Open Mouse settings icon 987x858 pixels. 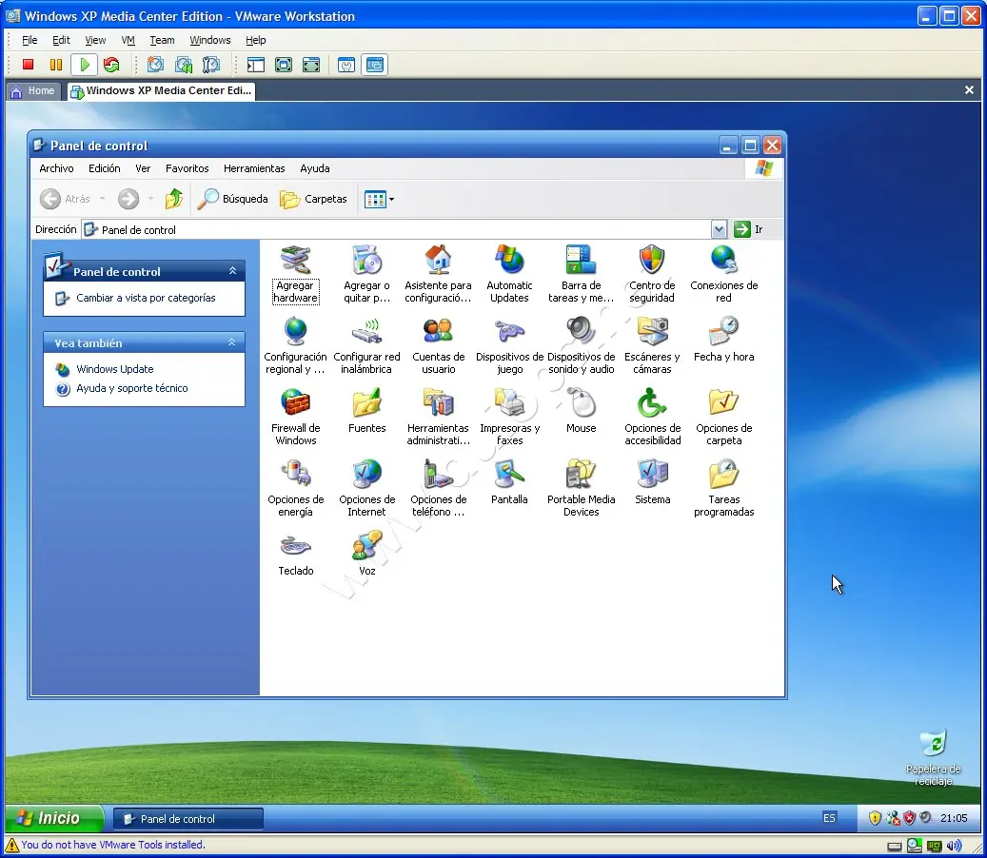[581, 403]
